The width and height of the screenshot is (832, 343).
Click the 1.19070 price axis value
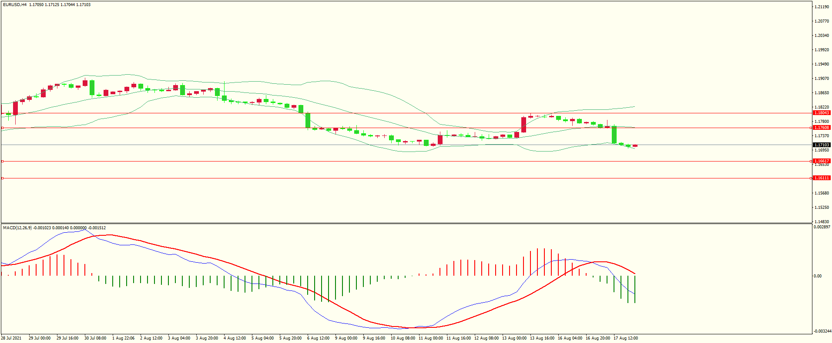pos(822,79)
